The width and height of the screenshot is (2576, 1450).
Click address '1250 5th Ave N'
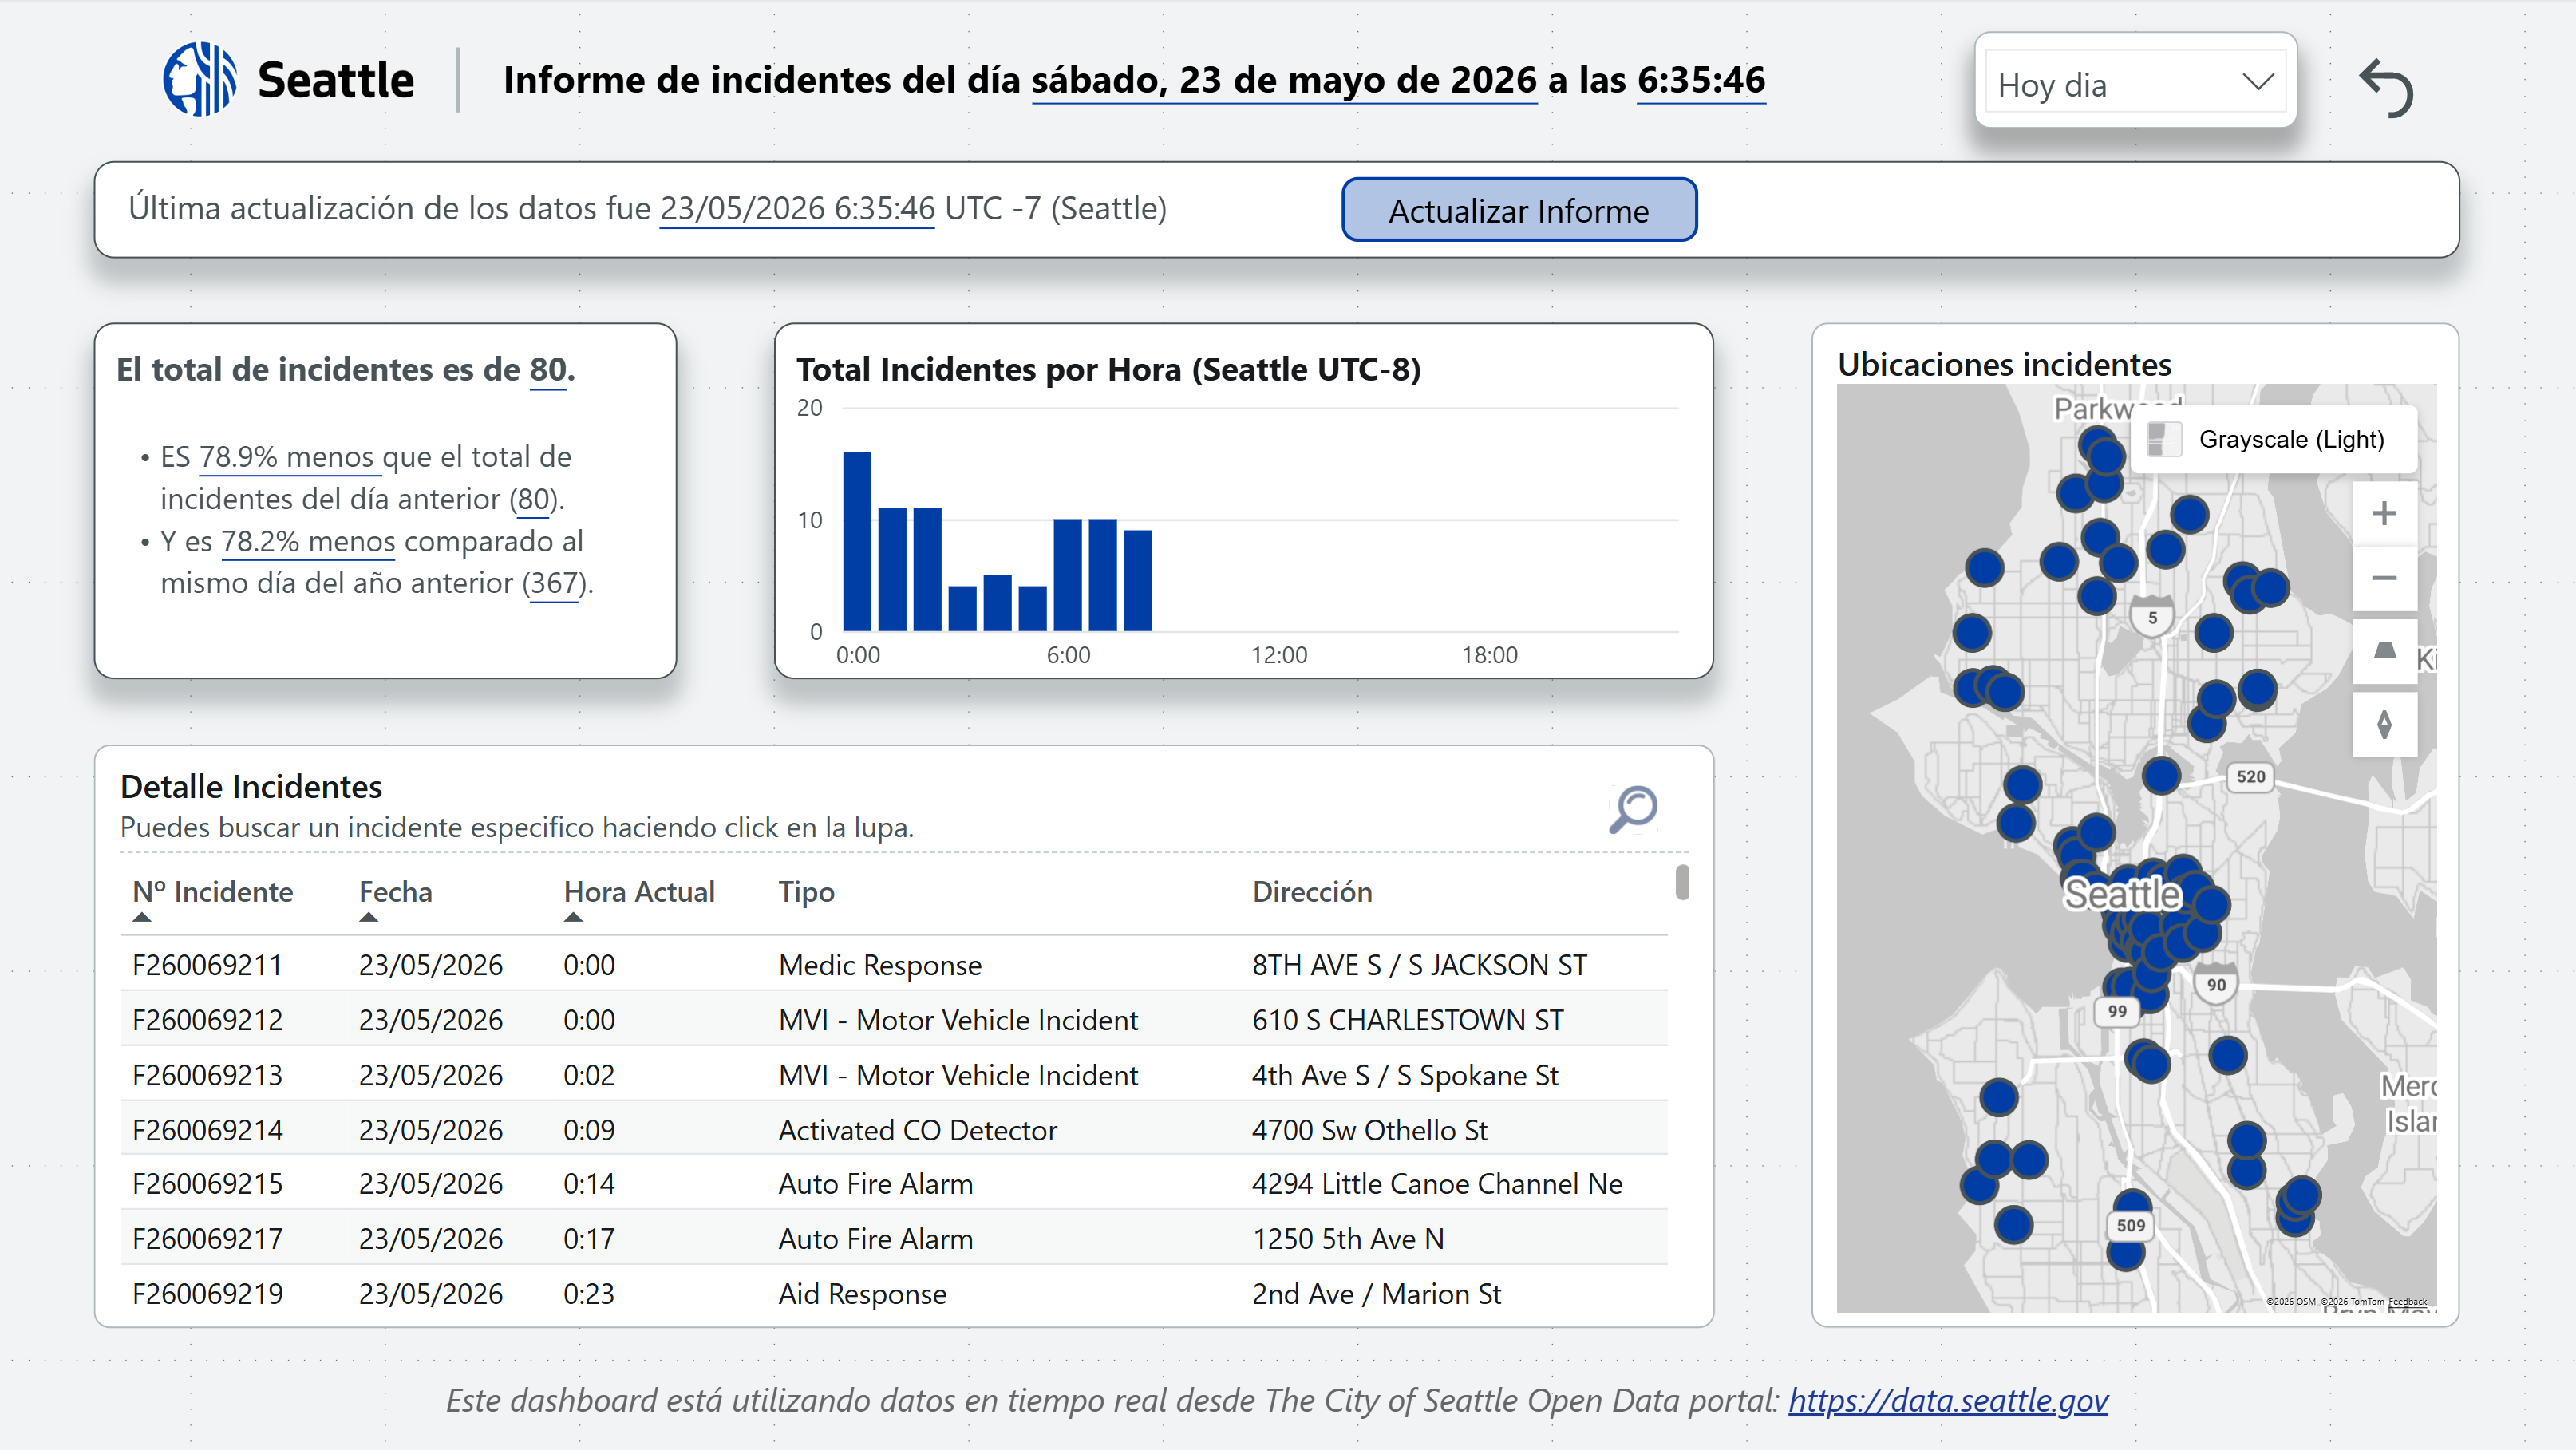coord(1348,1239)
